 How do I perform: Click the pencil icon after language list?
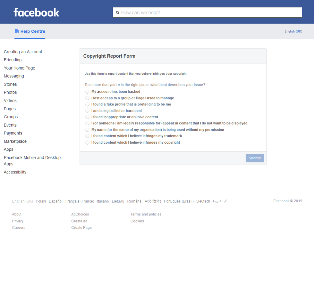tap(225, 201)
